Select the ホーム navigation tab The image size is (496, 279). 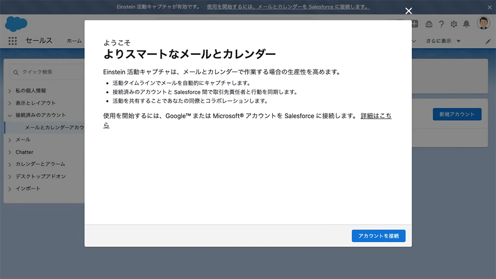[x=74, y=41]
